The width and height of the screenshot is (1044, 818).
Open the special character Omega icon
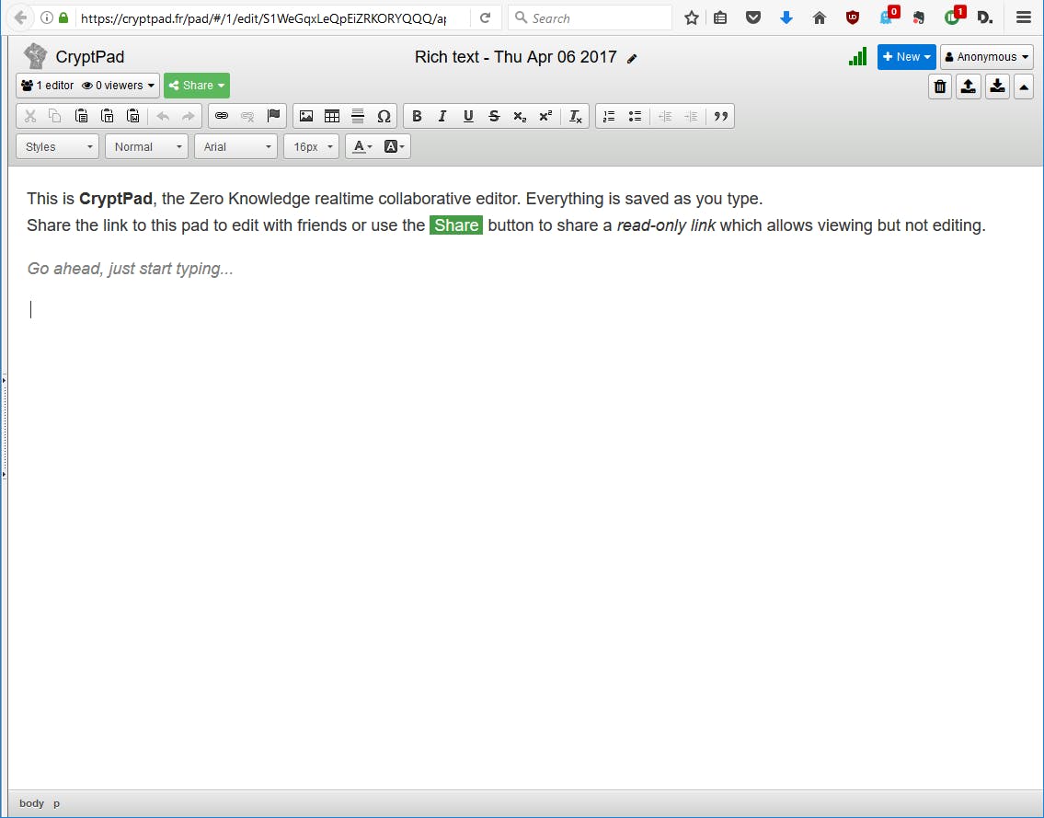pyautogui.click(x=384, y=116)
